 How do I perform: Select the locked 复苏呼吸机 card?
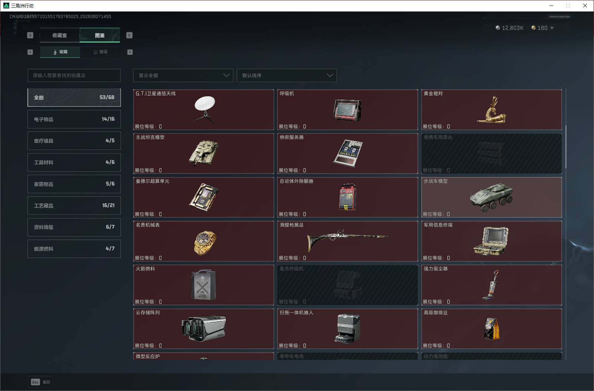tap(347, 285)
